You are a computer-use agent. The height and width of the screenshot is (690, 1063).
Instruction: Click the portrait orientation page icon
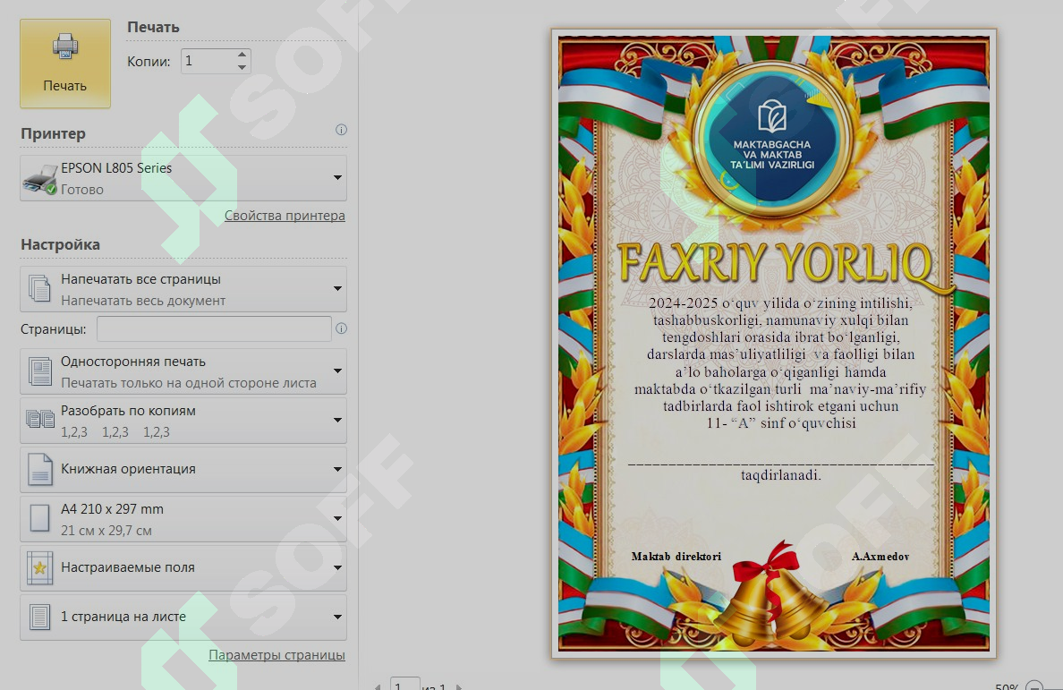39,469
